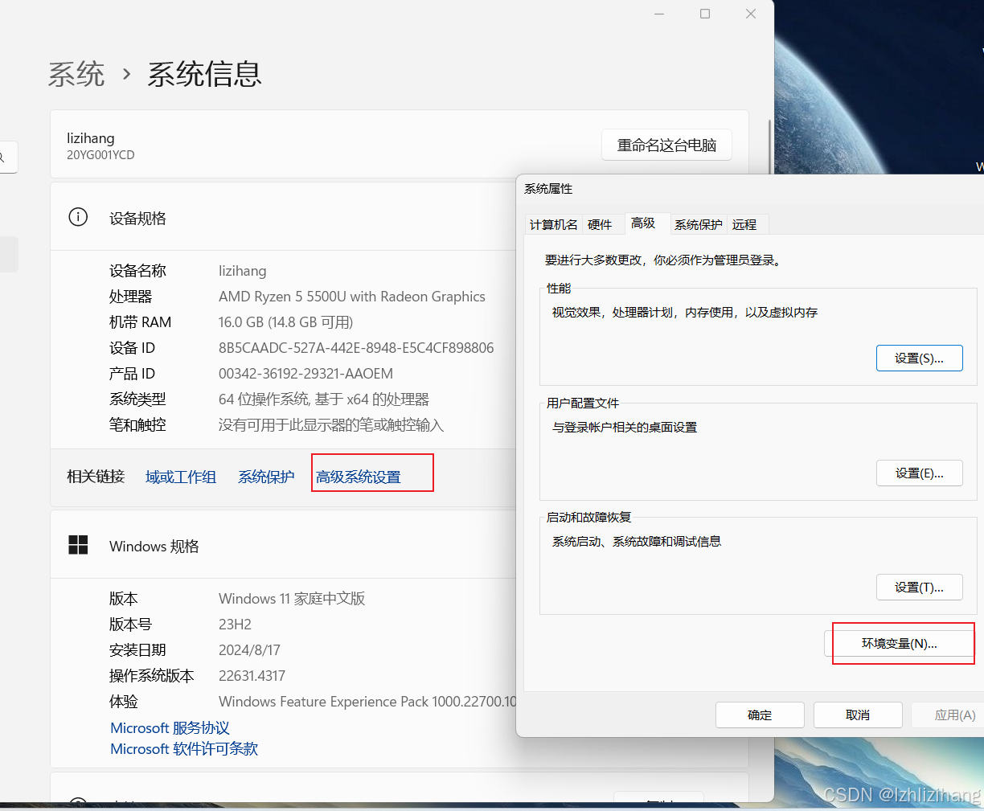This screenshot has height=811, width=984.
Task: Open 高级系统设置 link
Action: pyautogui.click(x=358, y=477)
